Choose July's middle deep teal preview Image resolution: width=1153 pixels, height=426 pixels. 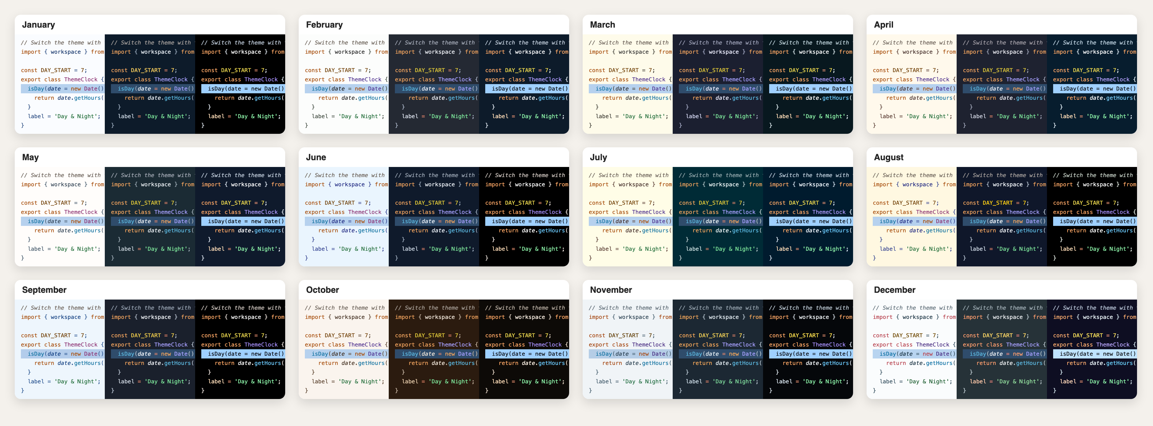tap(718, 217)
